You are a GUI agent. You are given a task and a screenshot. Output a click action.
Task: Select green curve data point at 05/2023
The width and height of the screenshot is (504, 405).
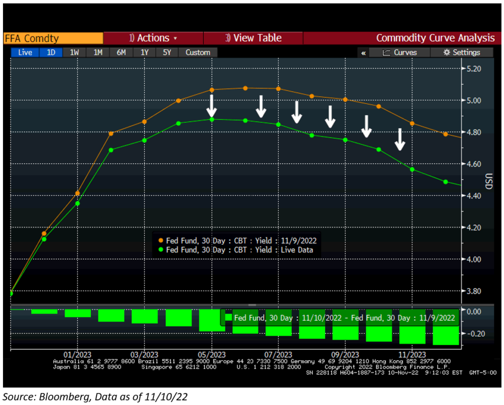tap(212, 119)
